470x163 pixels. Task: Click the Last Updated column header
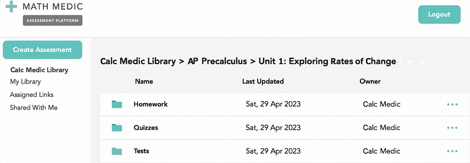(x=263, y=81)
